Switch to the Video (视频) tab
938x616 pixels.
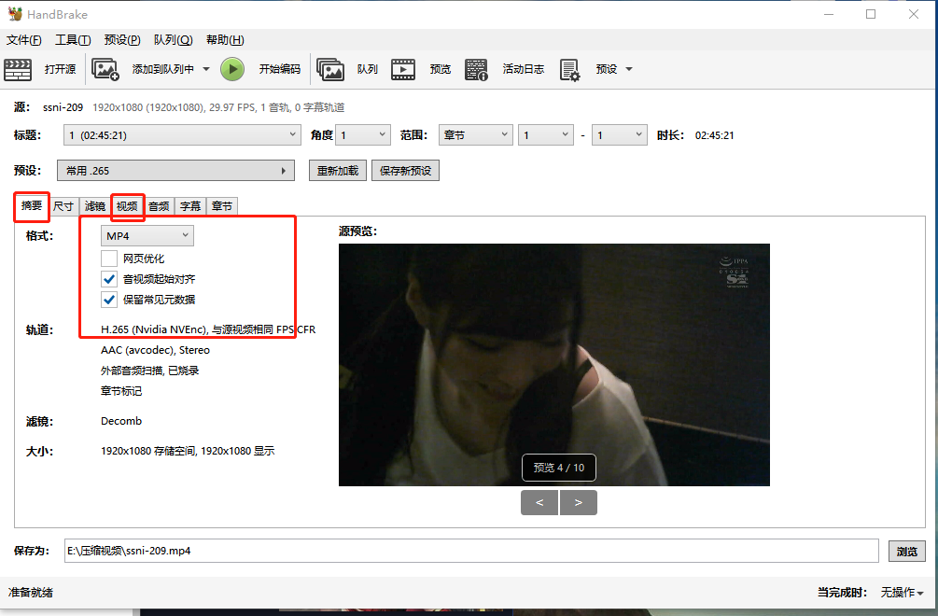tap(127, 206)
